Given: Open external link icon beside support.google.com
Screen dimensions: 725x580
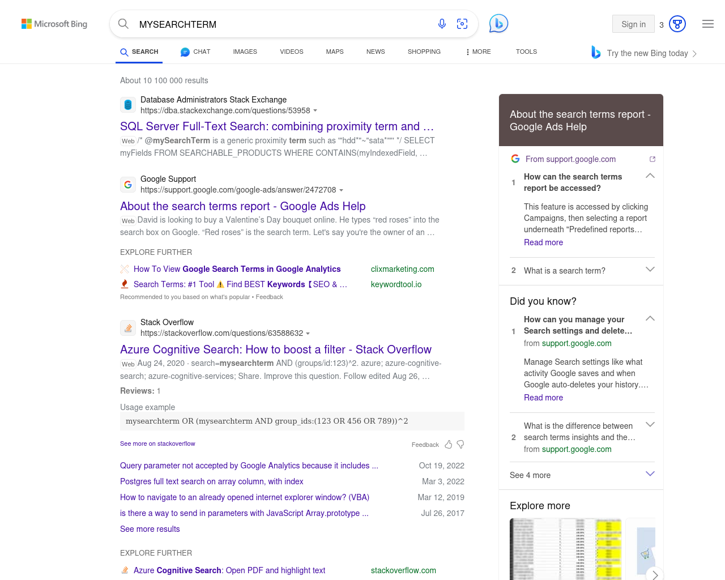Looking at the screenshot, I should pos(652,159).
